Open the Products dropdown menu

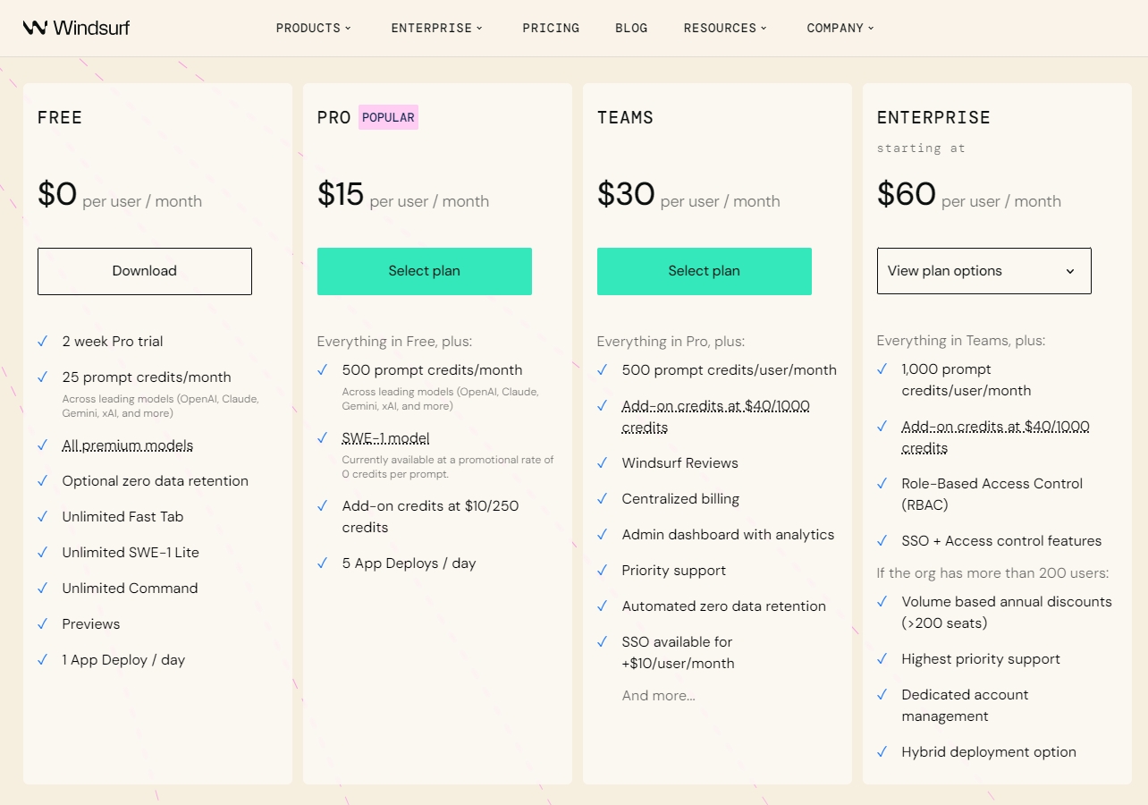coord(314,28)
